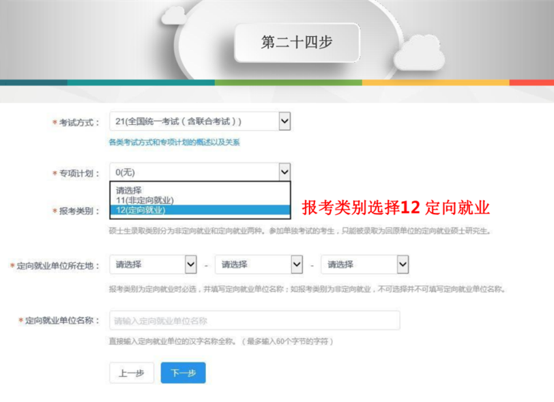
Task: Pick the highlighted 12(定向就业) option
Action: [x=141, y=210]
